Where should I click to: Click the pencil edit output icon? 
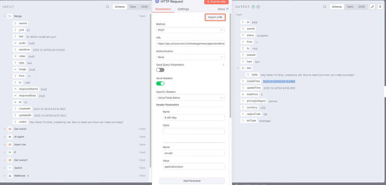coord(372,7)
